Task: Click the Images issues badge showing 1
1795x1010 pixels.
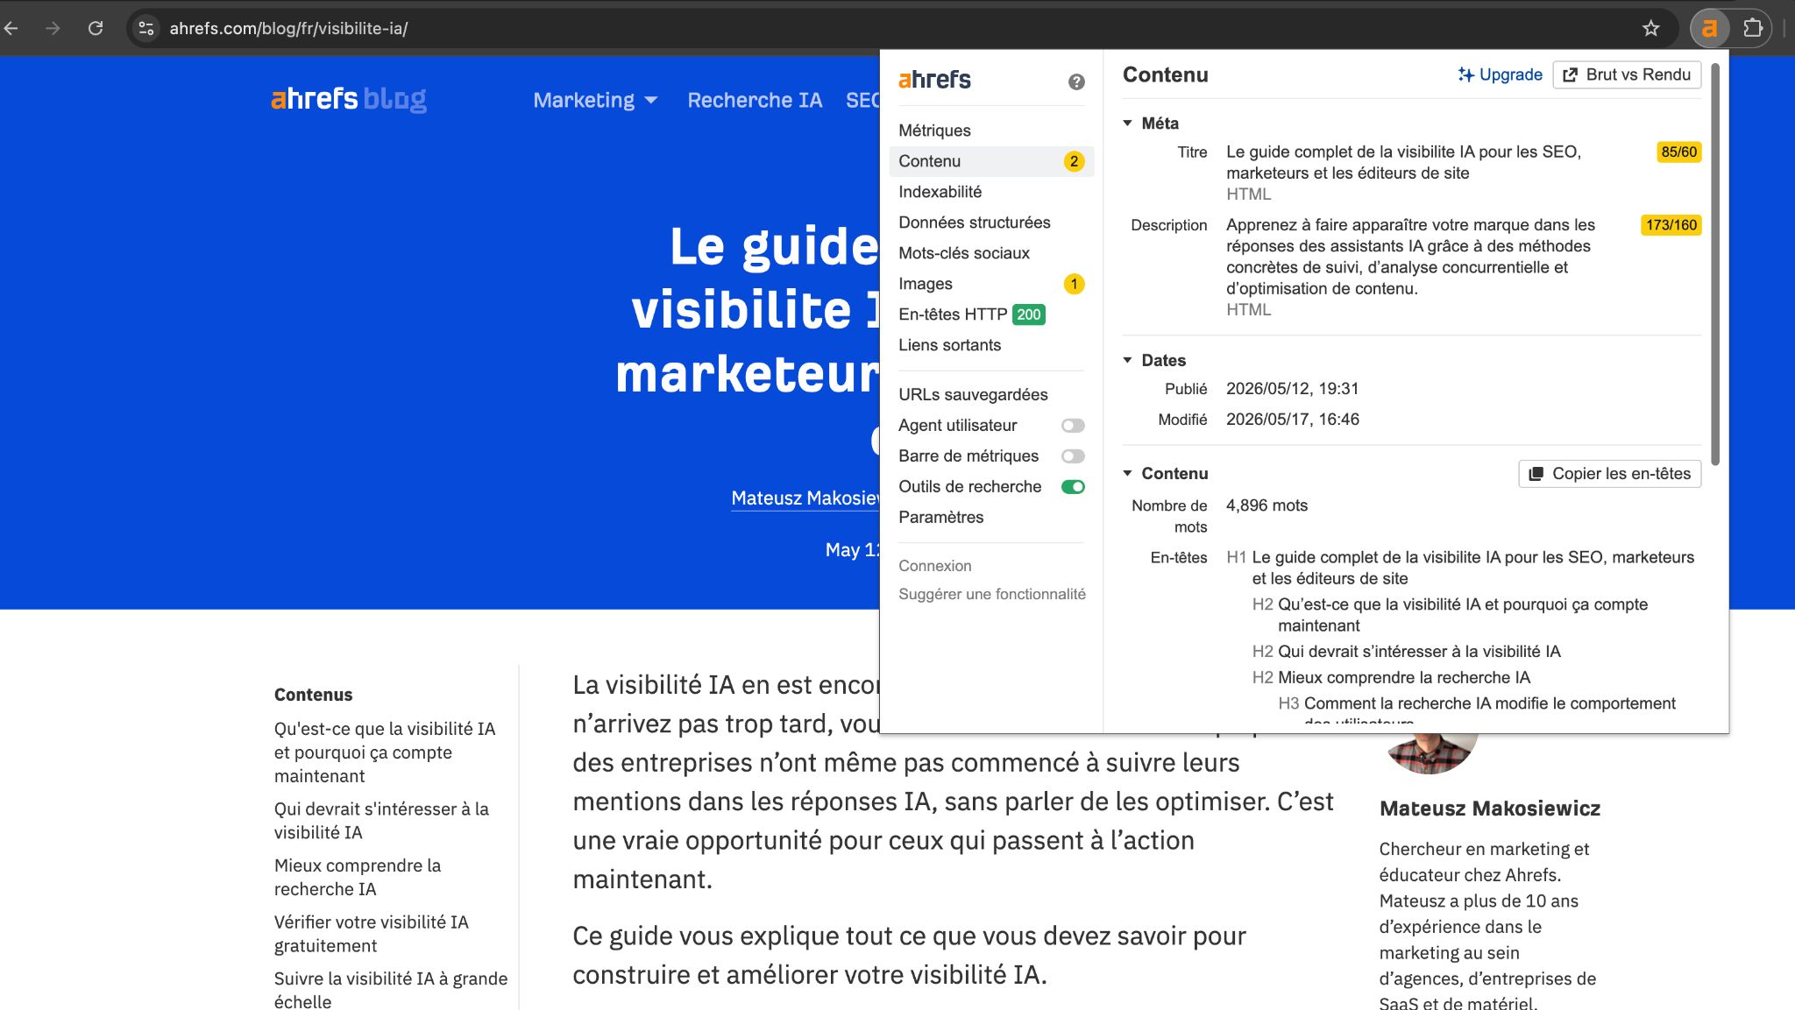Action: (x=1074, y=284)
